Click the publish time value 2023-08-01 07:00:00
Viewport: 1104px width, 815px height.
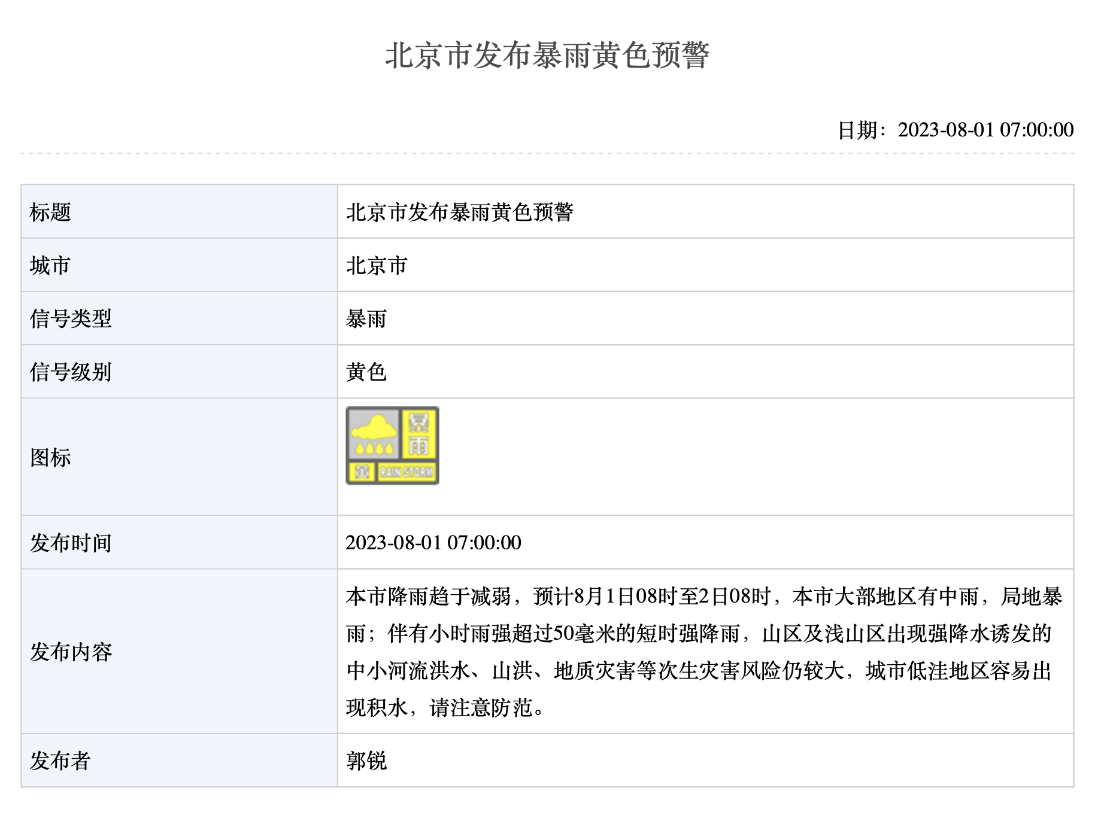coord(433,543)
